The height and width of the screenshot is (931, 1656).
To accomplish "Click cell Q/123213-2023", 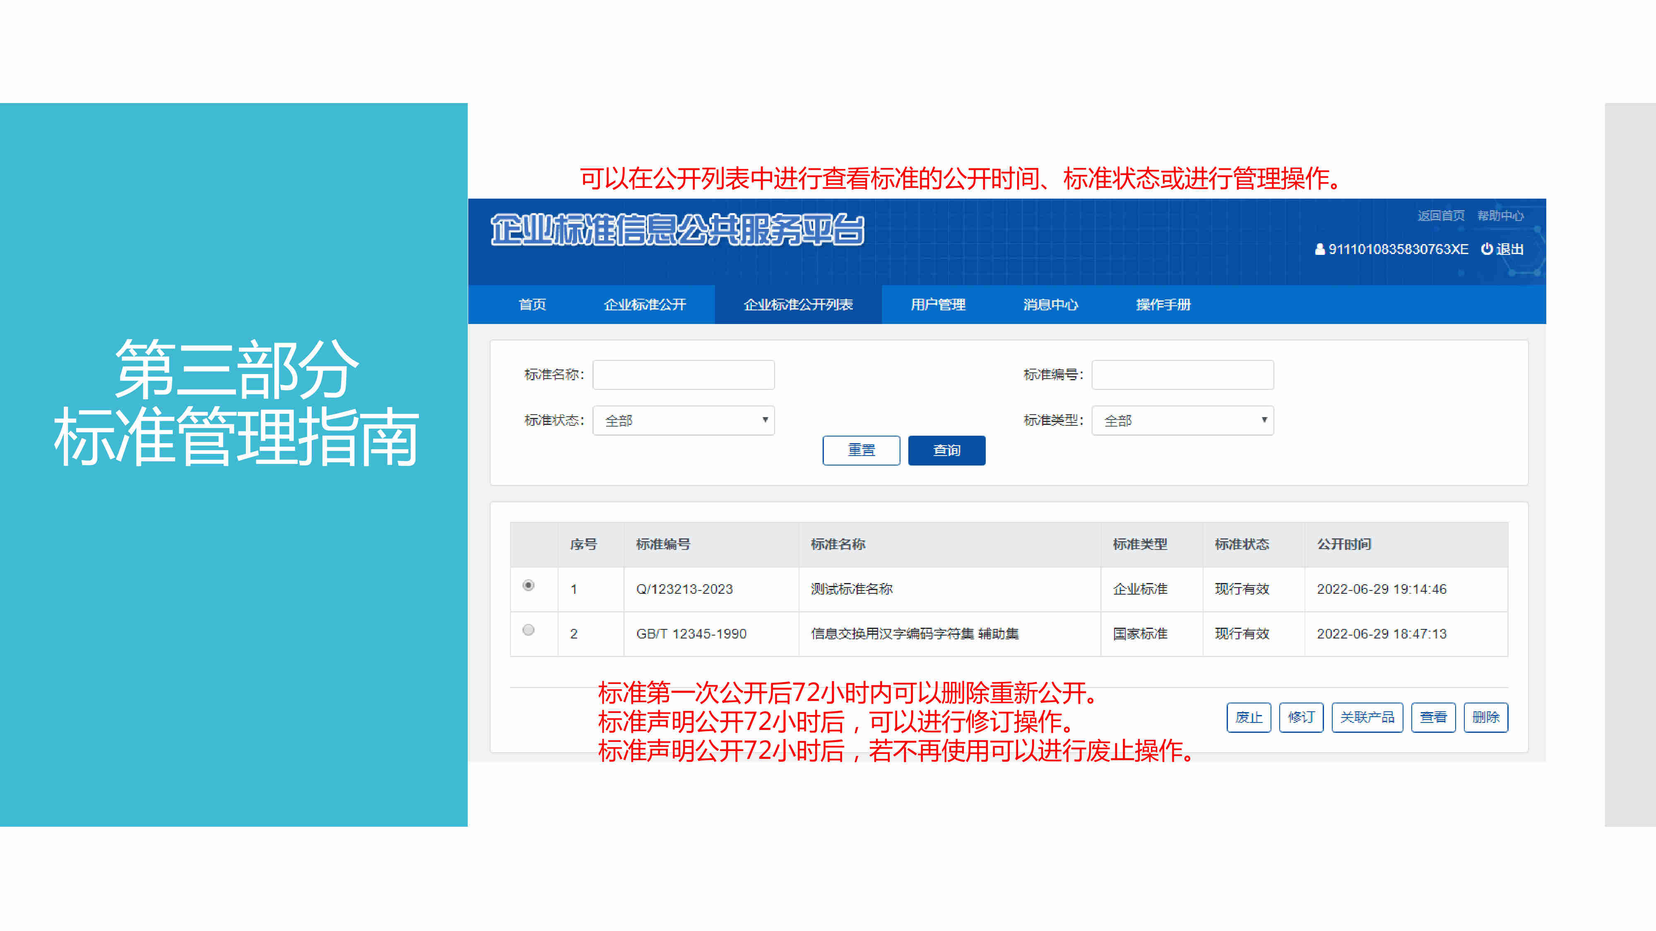I will pos(685,589).
